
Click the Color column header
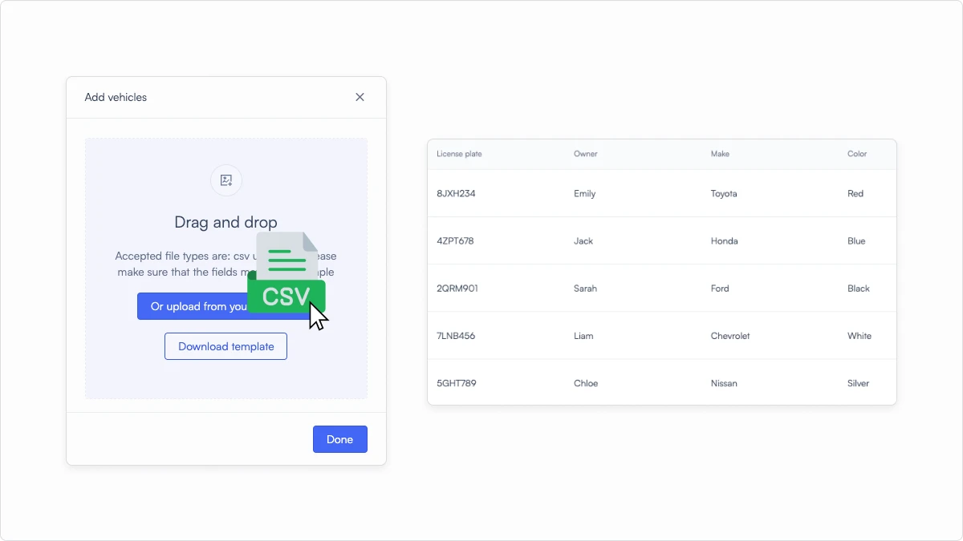(857, 154)
